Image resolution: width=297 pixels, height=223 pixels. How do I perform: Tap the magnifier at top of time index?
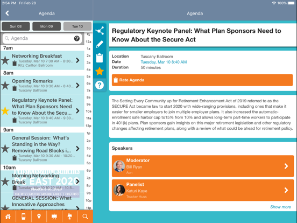[x=88, y=34]
